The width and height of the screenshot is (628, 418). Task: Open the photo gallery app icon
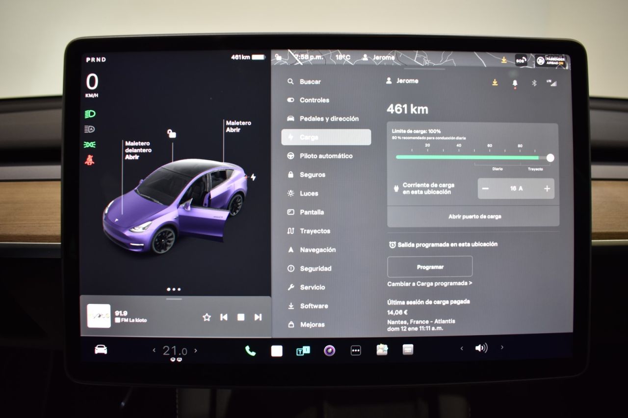[x=382, y=350]
